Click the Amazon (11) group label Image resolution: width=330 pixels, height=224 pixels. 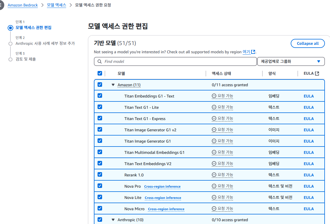pyautogui.click(x=129, y=85)
